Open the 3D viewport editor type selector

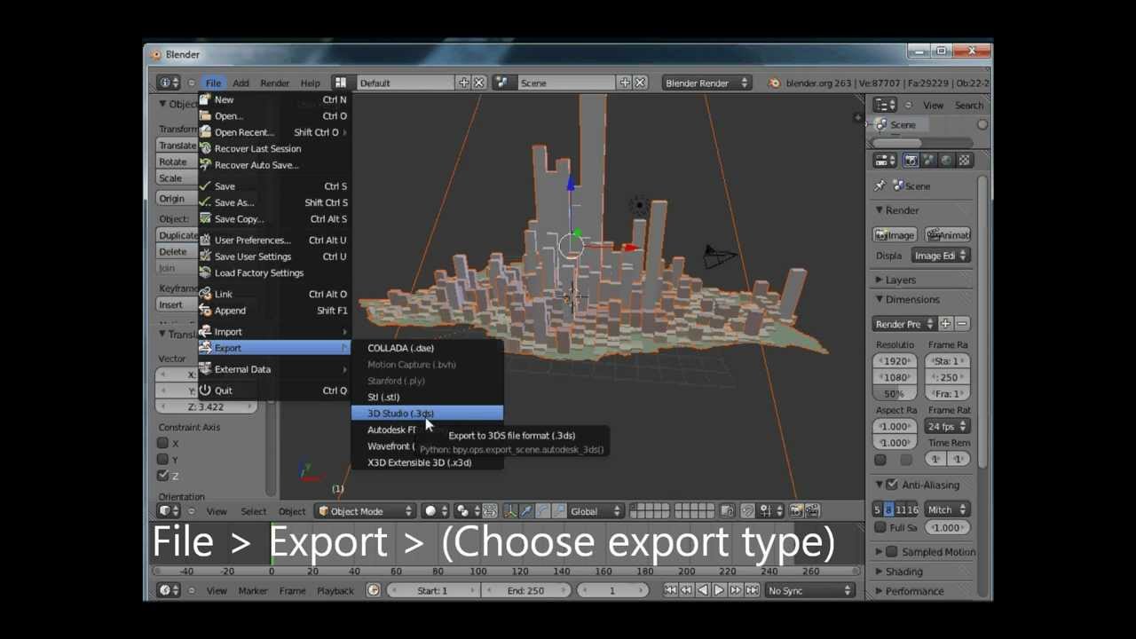tap(168, 511)
